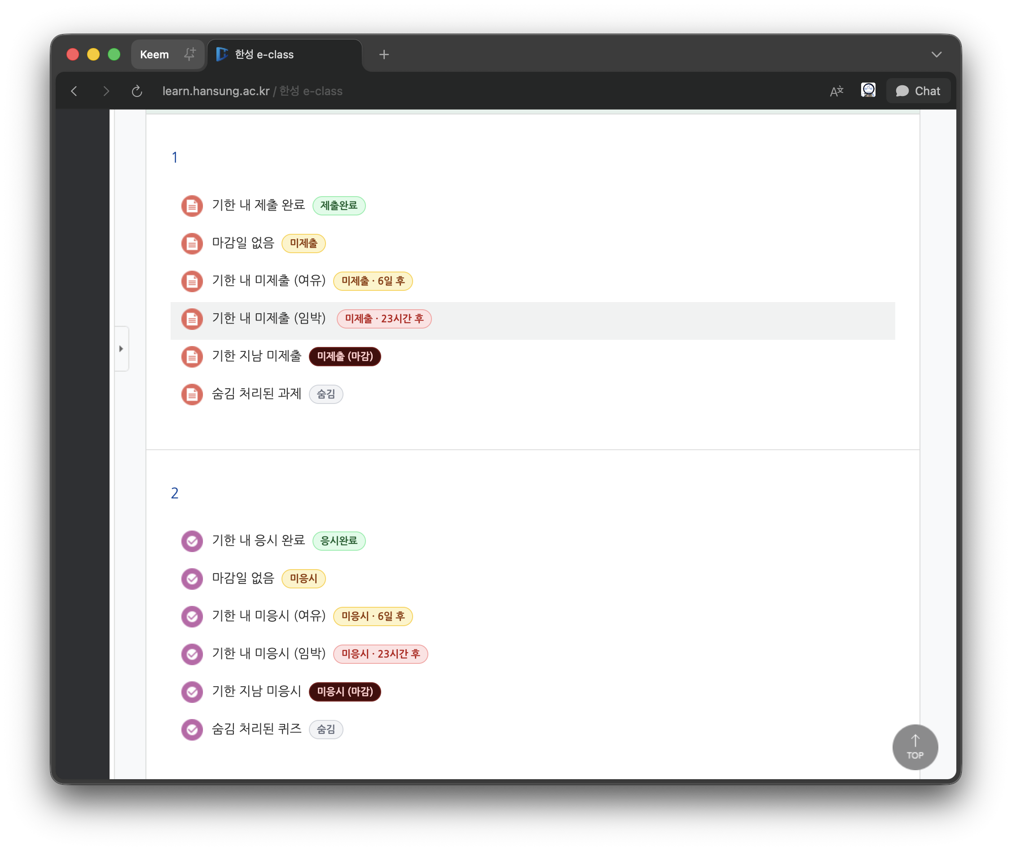The image size is (1012, 851).
Task: Click the assignment icon beside 기한 내 제출 완료
Action: pos(192,206)
